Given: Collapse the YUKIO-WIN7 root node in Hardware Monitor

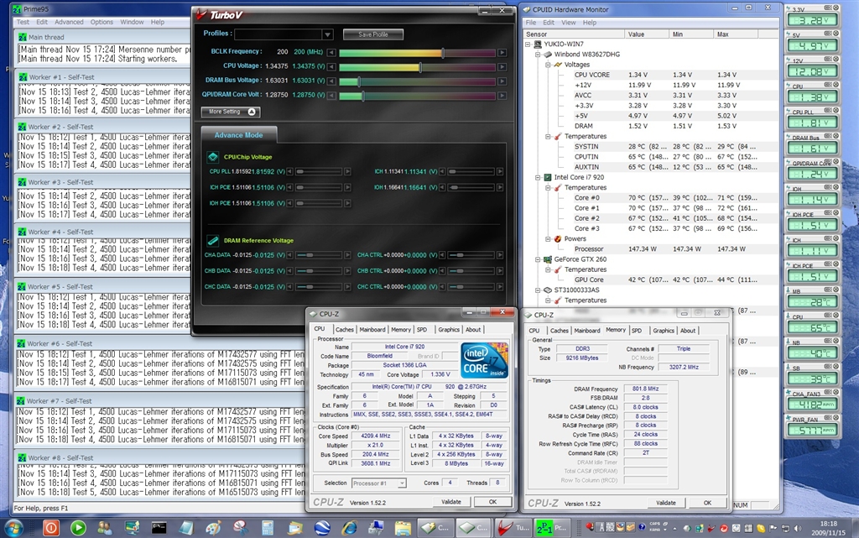Looking at the screenshot, I should tap(528, 44).
